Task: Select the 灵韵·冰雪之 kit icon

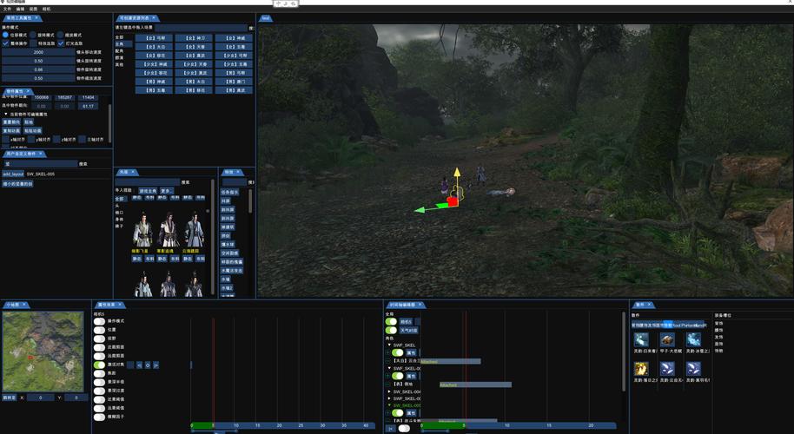Action: 693,339
